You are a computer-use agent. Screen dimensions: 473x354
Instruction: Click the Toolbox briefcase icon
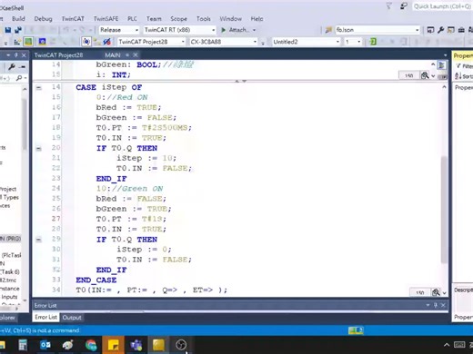(461, 30)
